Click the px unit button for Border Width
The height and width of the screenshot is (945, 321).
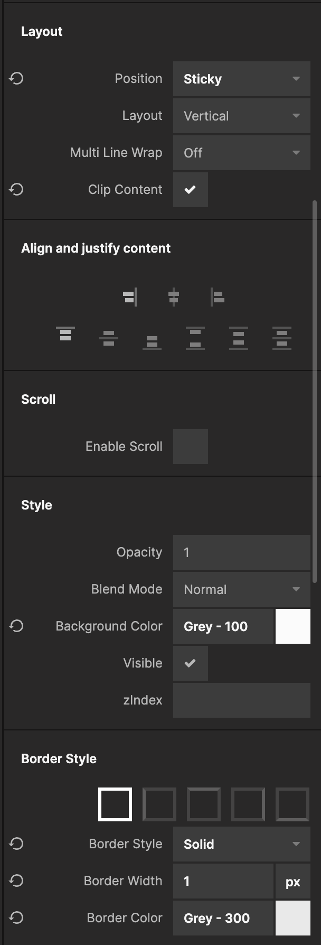(x=292, y=881)
